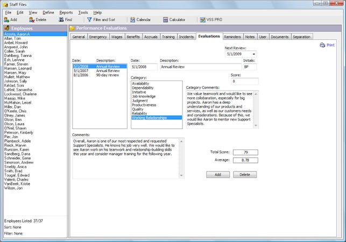Select the Job knowledge category

tap(143, 96)
